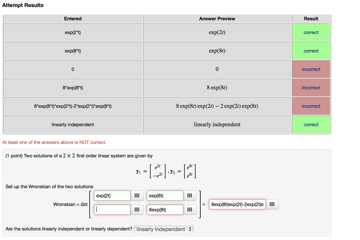The image size is (360, 240).
Task: Select the exp(2t) input box
Action: [x=112, y=195]
